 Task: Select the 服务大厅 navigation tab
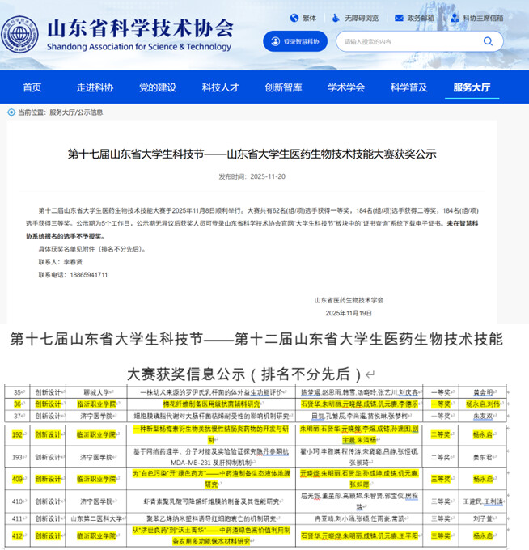[x=472, y=87]
